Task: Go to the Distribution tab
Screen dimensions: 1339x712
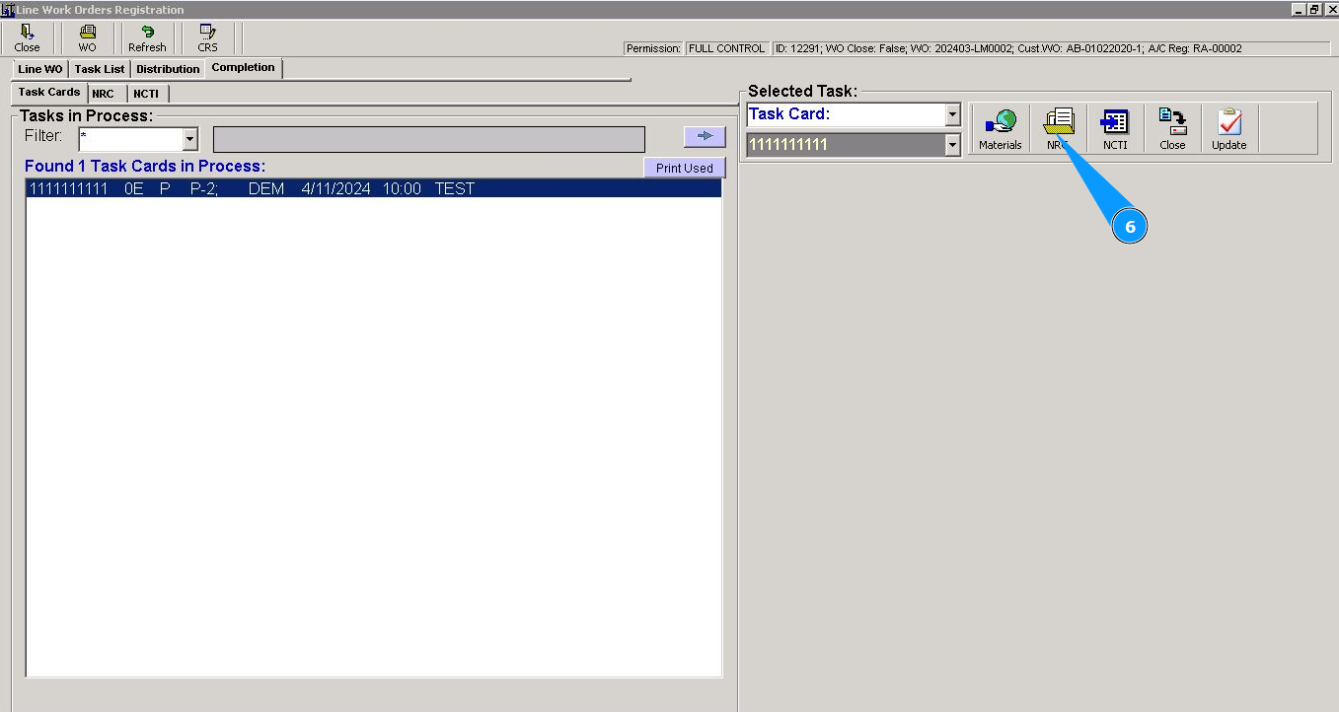Action: [x=168, y=69]
